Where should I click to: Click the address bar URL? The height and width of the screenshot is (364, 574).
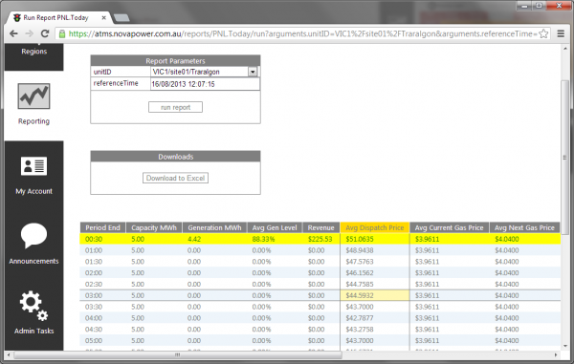click(302, 33)
